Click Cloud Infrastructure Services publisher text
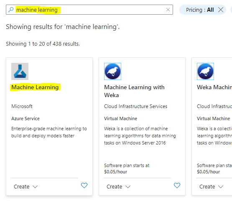Screen dimensions: 232x201 tap(136, 106)
